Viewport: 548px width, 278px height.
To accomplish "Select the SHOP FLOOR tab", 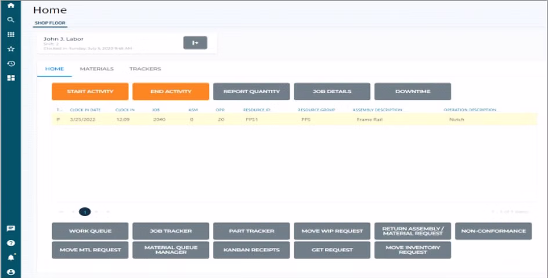I will (x=50, y=23).
